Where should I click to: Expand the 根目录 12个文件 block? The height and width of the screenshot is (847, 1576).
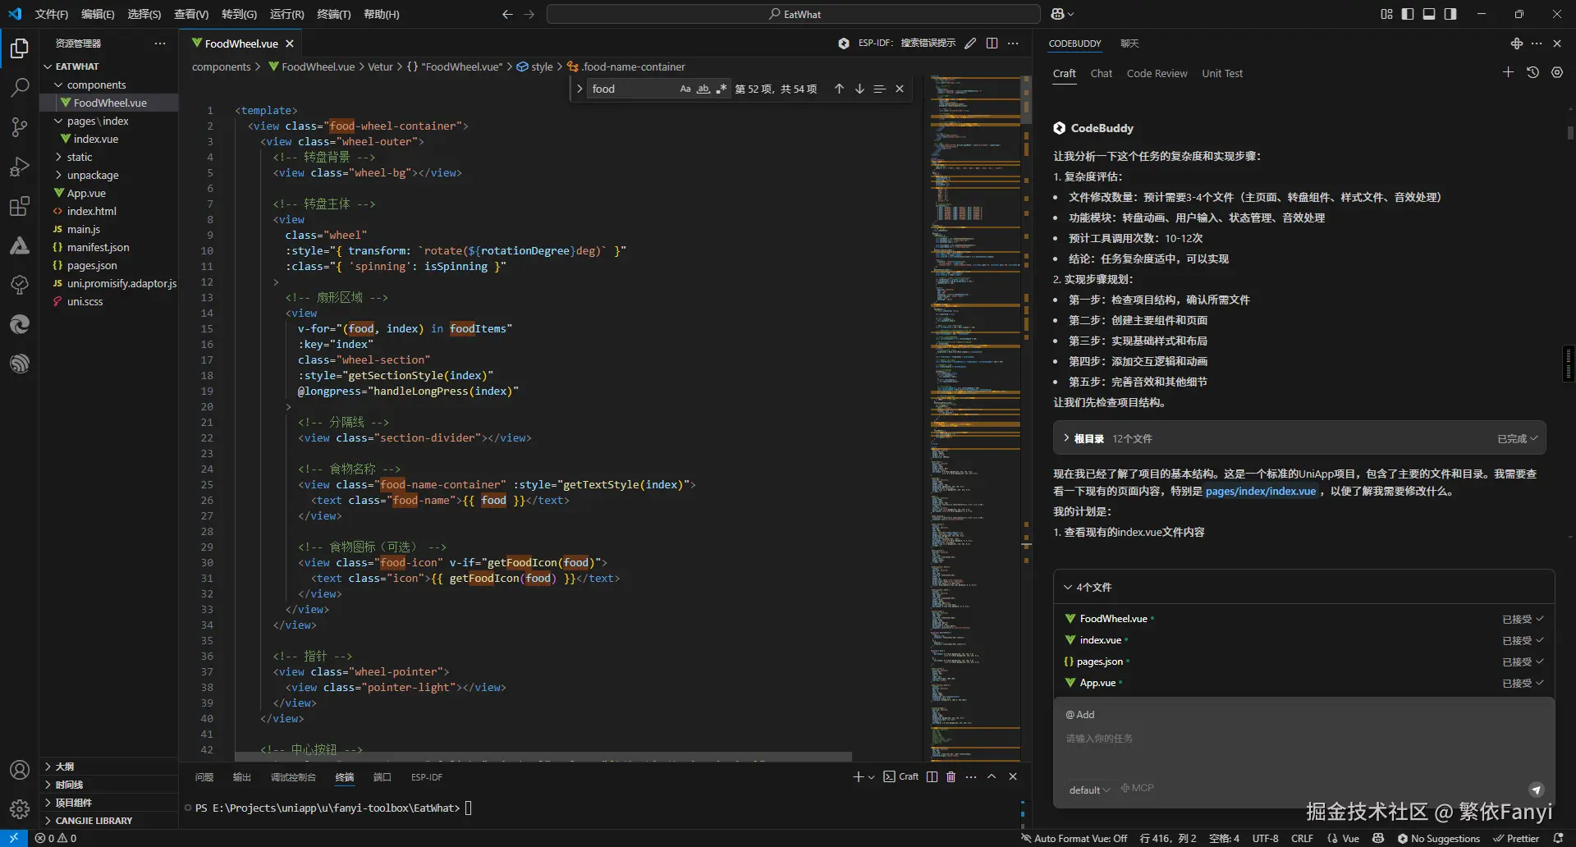click(1299, 438)
